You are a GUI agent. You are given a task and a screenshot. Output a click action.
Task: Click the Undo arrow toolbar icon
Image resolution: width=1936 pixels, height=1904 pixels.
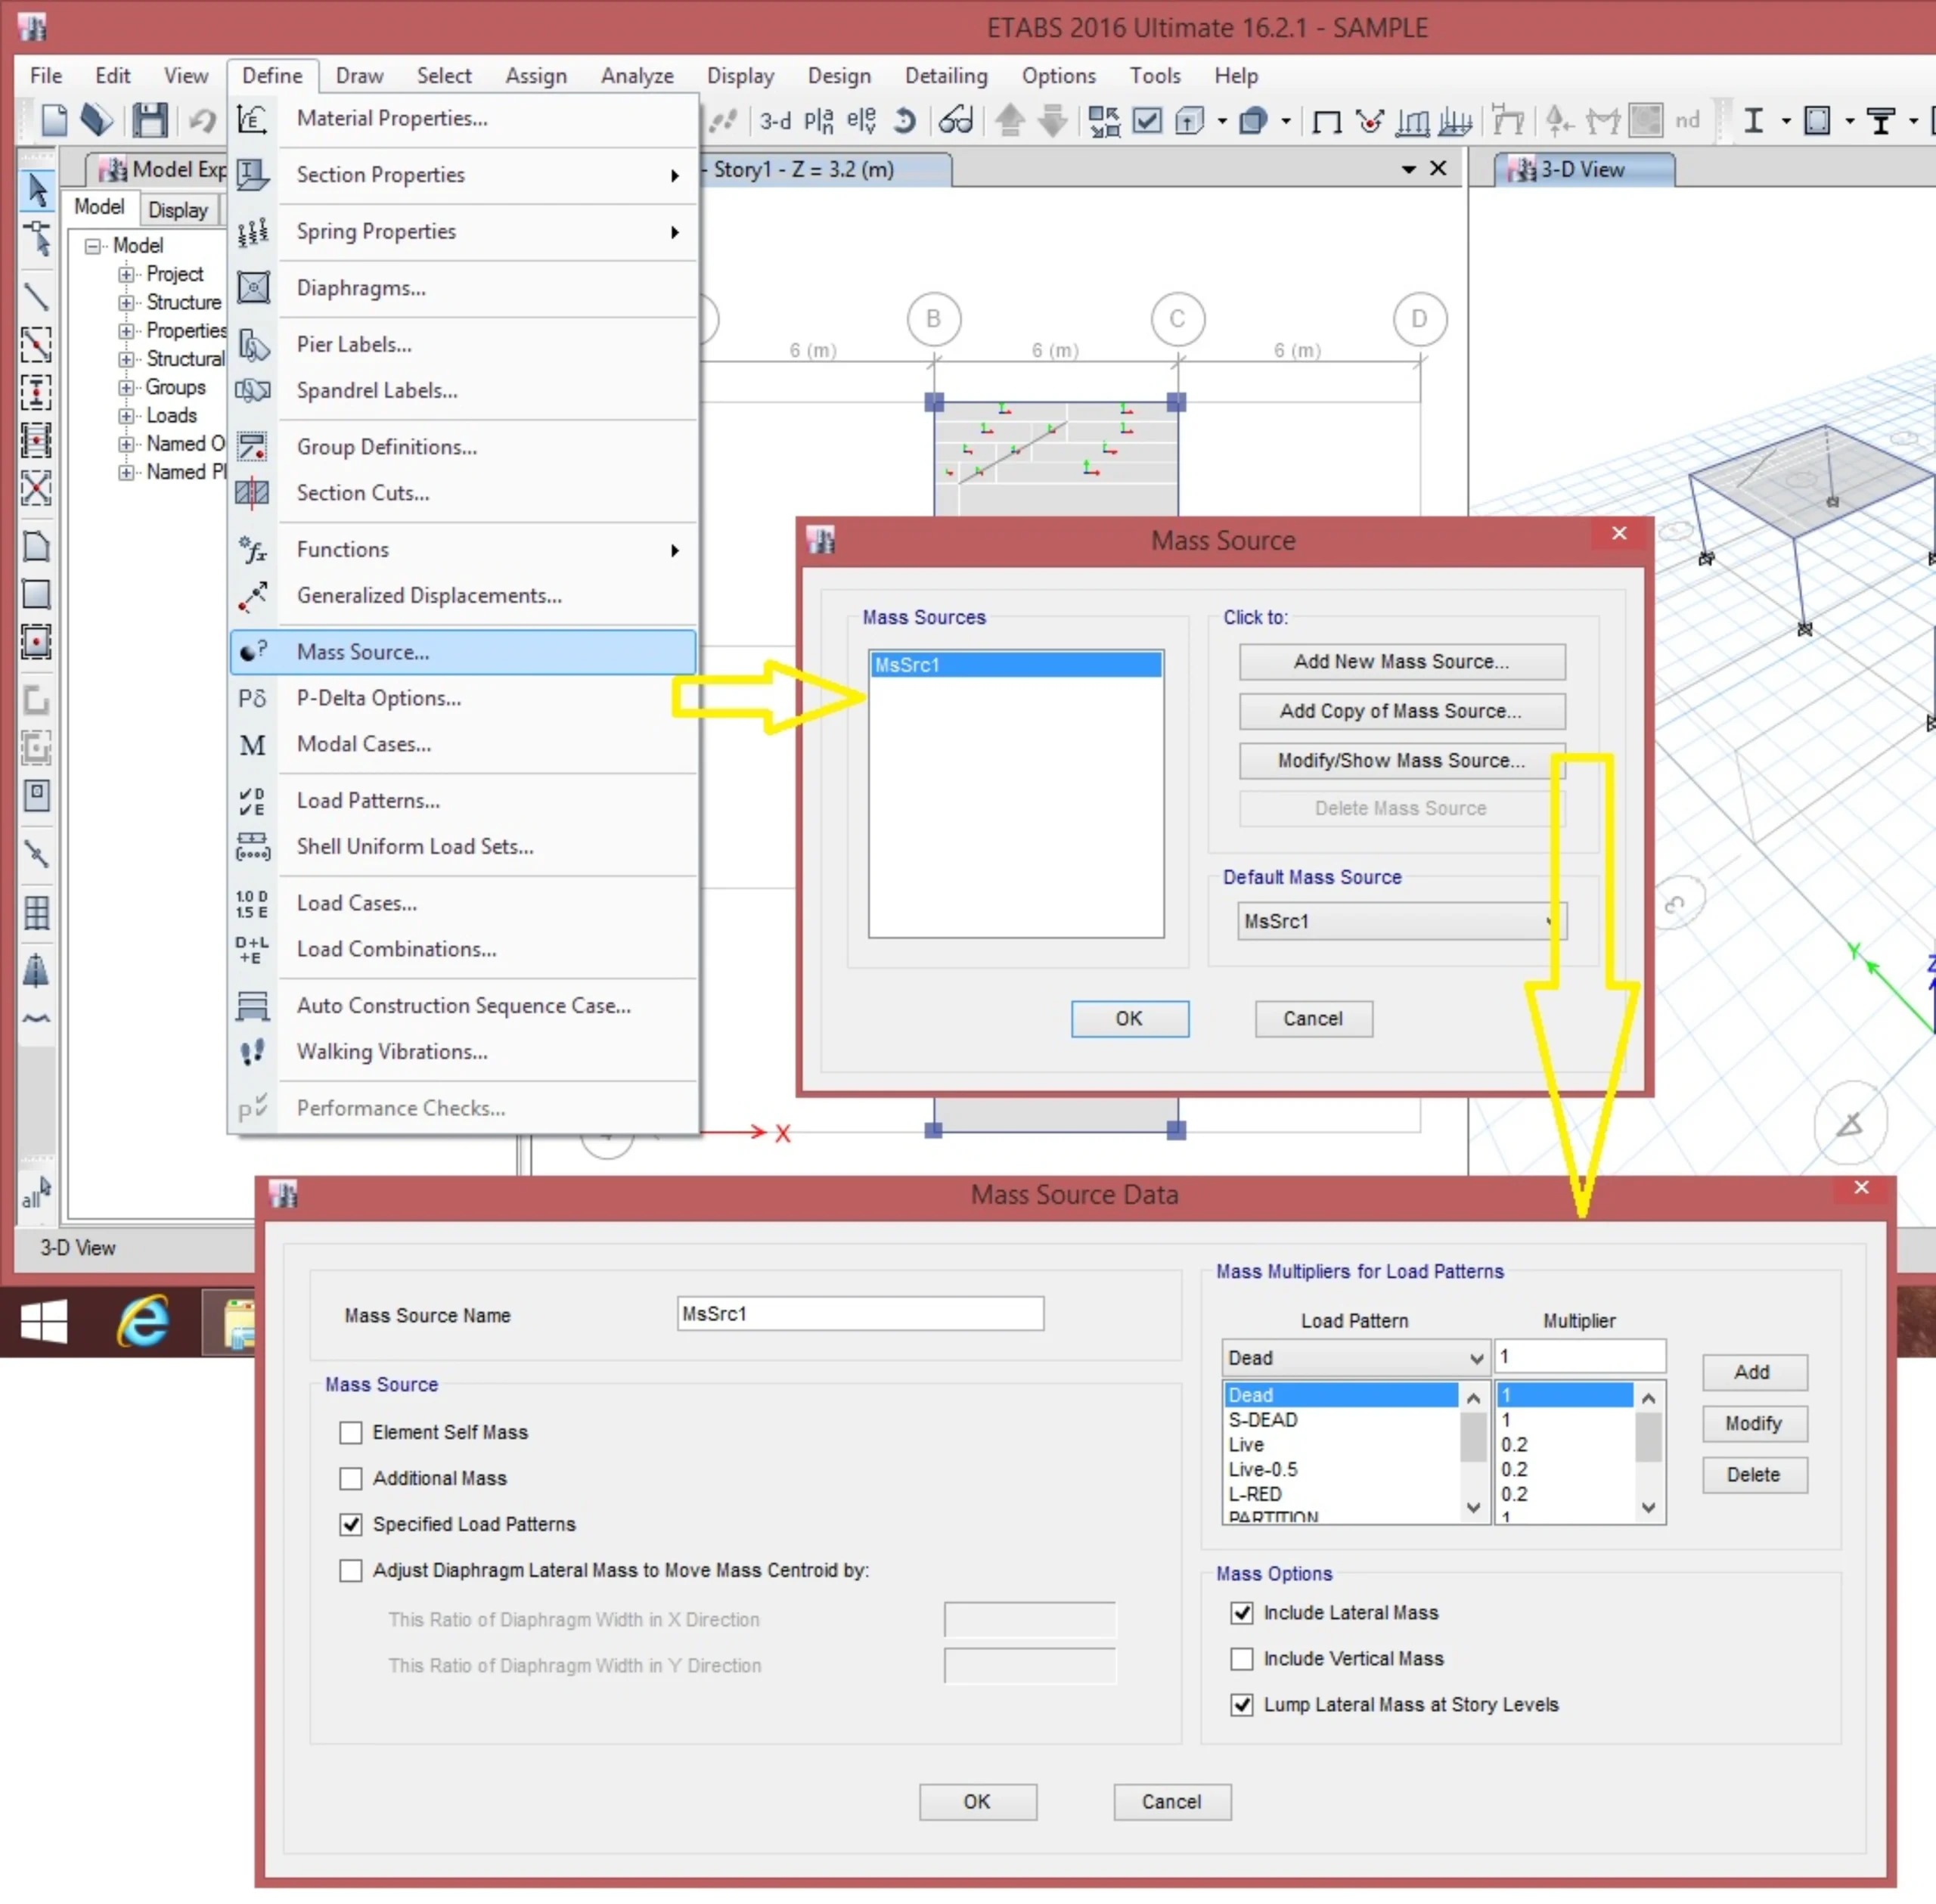[x=201, y=121]
